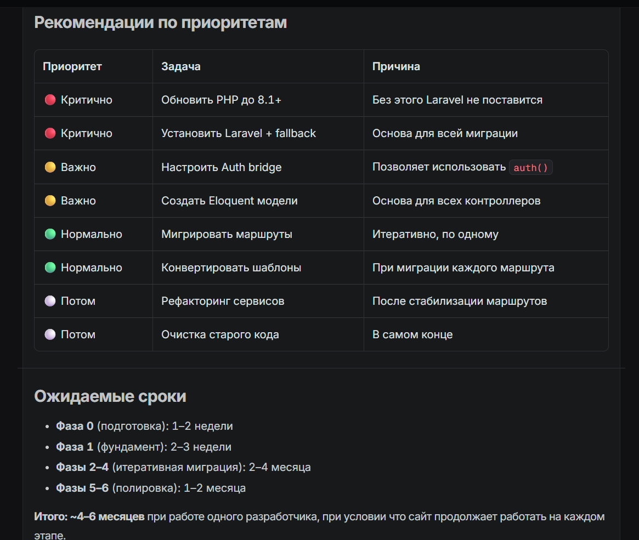
Task: Click the auth() inline code snippet
Action: [x=530, y=168]
